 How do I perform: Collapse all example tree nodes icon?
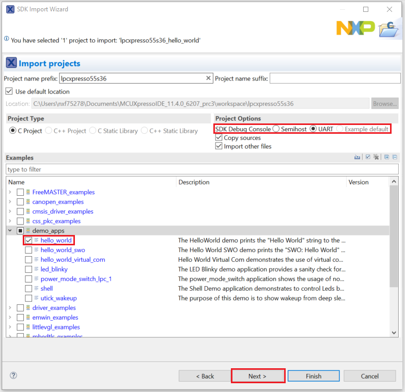pyautogui.click(x=395, y=158)
